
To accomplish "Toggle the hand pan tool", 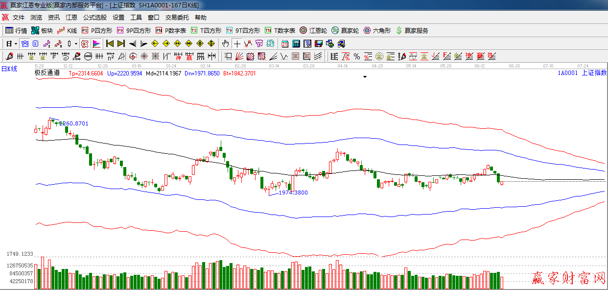I will click(x=225, y=44).
